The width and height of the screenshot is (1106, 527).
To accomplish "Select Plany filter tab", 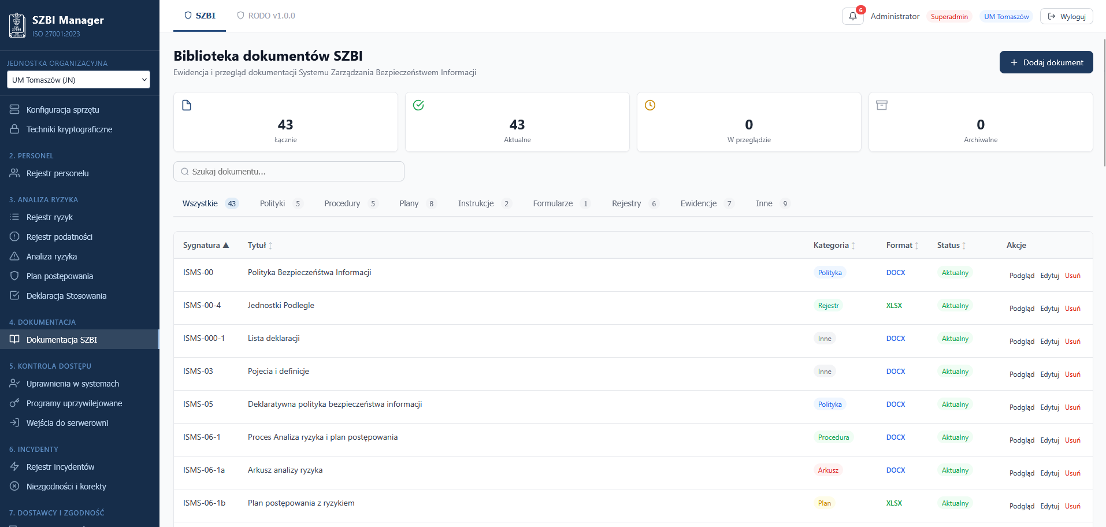I will pyautogui.click(x=417, y=203).
